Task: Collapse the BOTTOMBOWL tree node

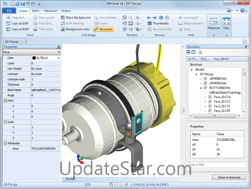Action: coord(201,88)
